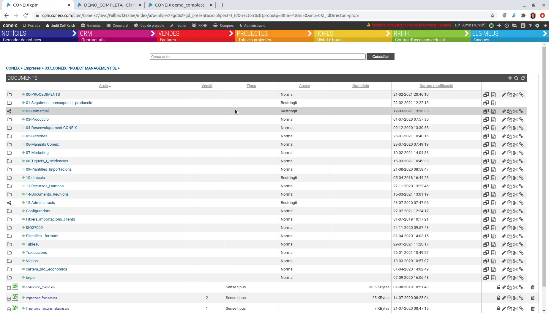Open the Cap de projecte menu
Viewport: 549px width, 313px height.
pos(149,26)
